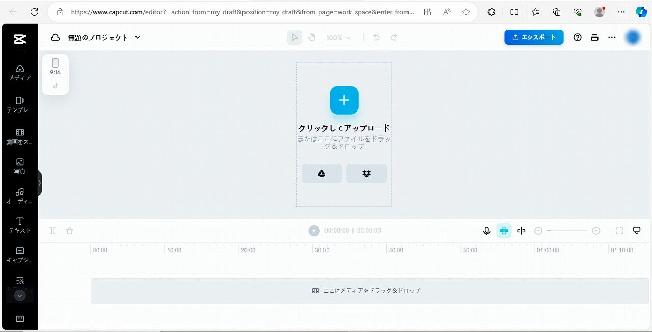Screen dimensions: 652x332
Task: Open the 100% zoom level dropdown
Action: tap(339, 38)
